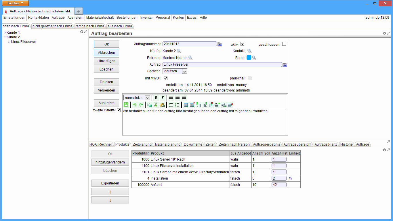Uncheck the aktiv checkbox
Image resolution: width=393 pixels, height=221 pixels.
(242, 44)
